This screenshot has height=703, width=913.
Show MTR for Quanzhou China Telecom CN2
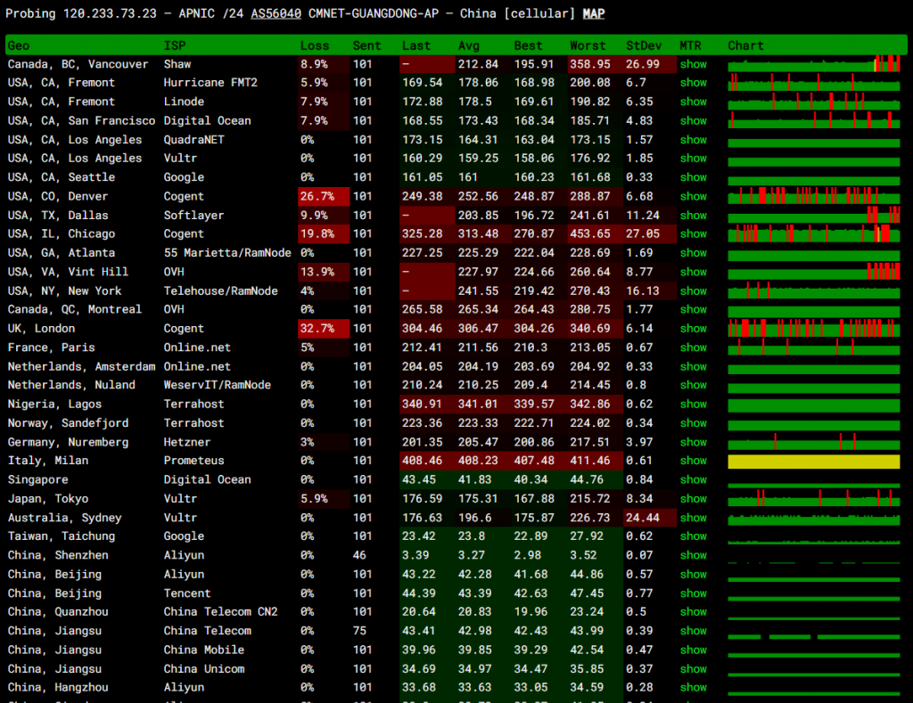(x=693, y=612)
